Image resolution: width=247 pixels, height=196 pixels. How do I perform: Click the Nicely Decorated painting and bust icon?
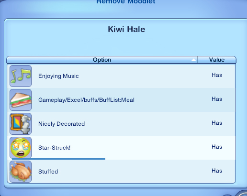21,124
